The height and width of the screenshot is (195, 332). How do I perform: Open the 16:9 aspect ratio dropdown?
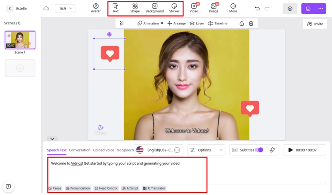click(65, 8)
